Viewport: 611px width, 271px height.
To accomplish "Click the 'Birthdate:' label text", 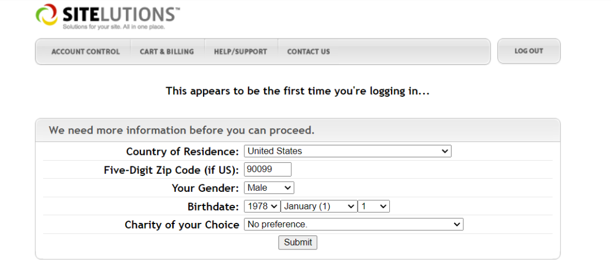I will [x=213, y=207].
